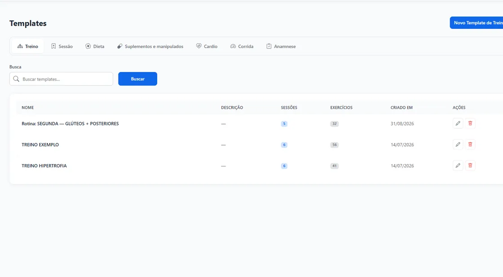Delete TREINO EXEMPLO with the trash icon
Viewport: 503px width, 277px height.
click(x=470, y=145)
